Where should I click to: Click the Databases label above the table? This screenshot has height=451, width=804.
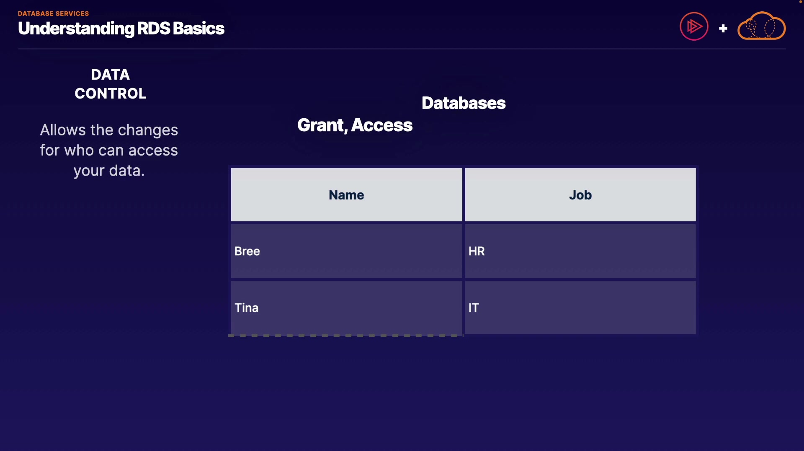[x=464, y=103]
